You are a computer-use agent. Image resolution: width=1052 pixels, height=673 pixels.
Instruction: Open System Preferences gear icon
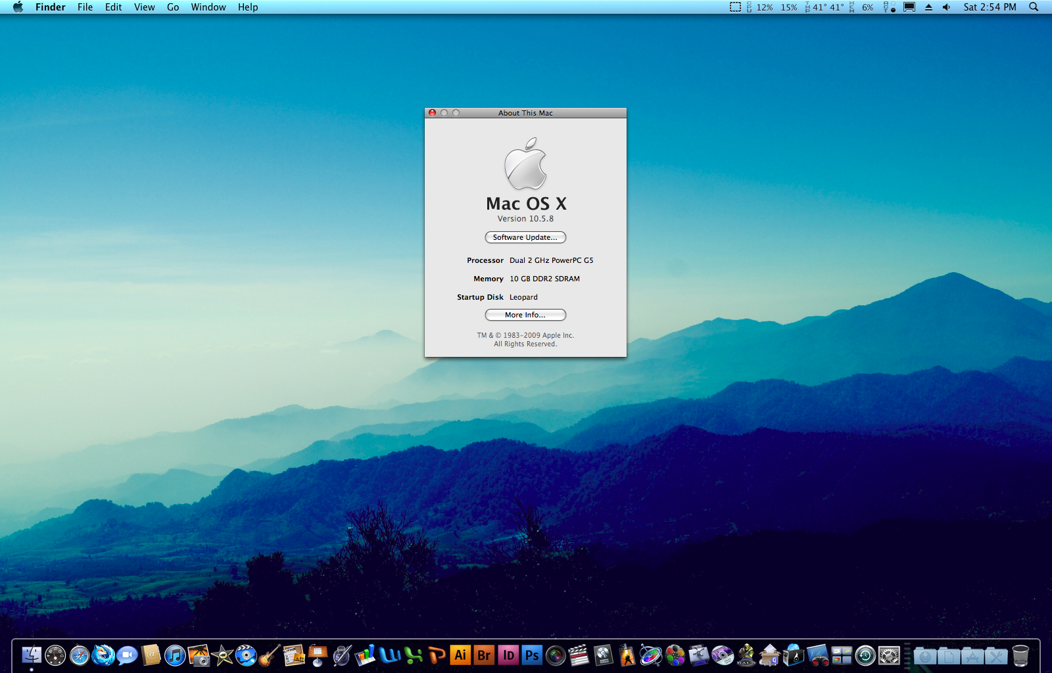(889, 655)
